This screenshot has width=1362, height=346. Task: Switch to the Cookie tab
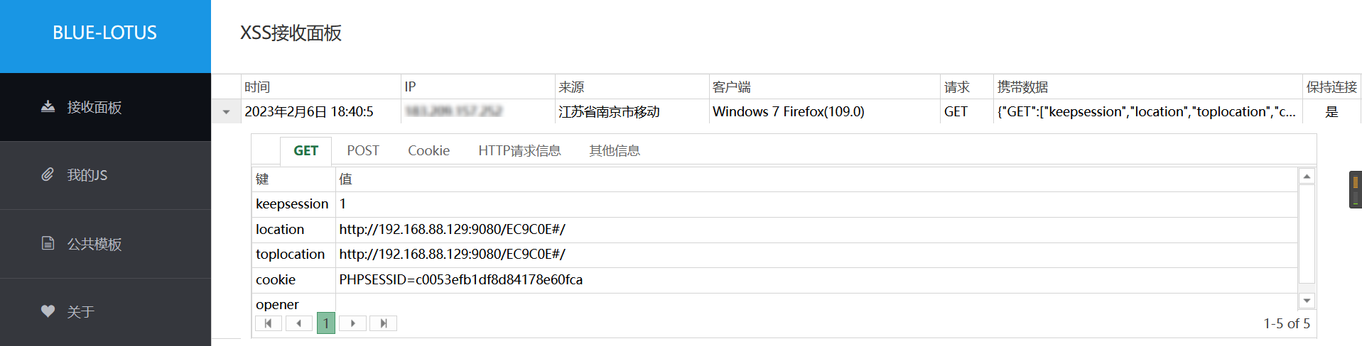point(428,150)
